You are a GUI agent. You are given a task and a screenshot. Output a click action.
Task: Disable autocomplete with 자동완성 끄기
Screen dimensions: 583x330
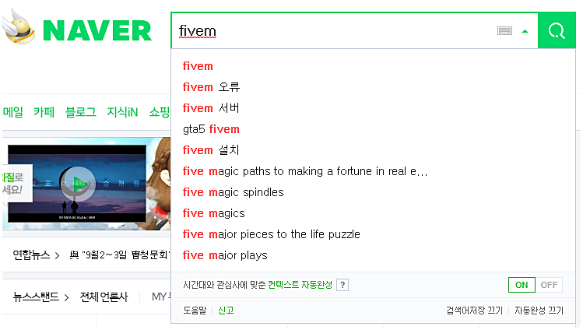539,311
